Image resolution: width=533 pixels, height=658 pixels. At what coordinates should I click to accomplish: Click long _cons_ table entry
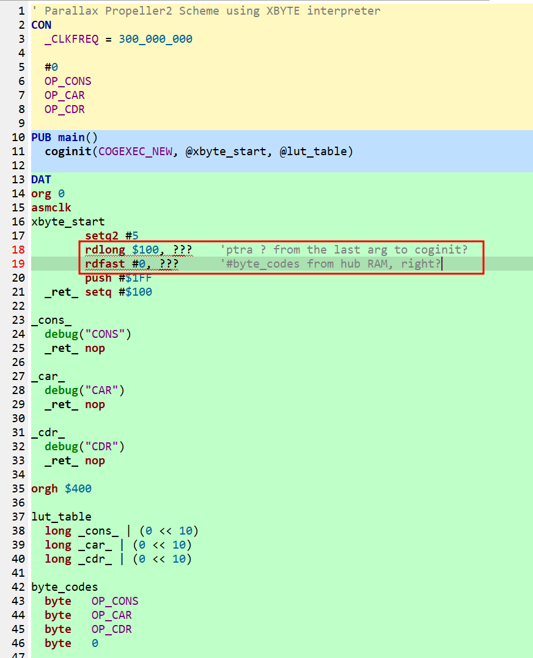click(122, 532)
